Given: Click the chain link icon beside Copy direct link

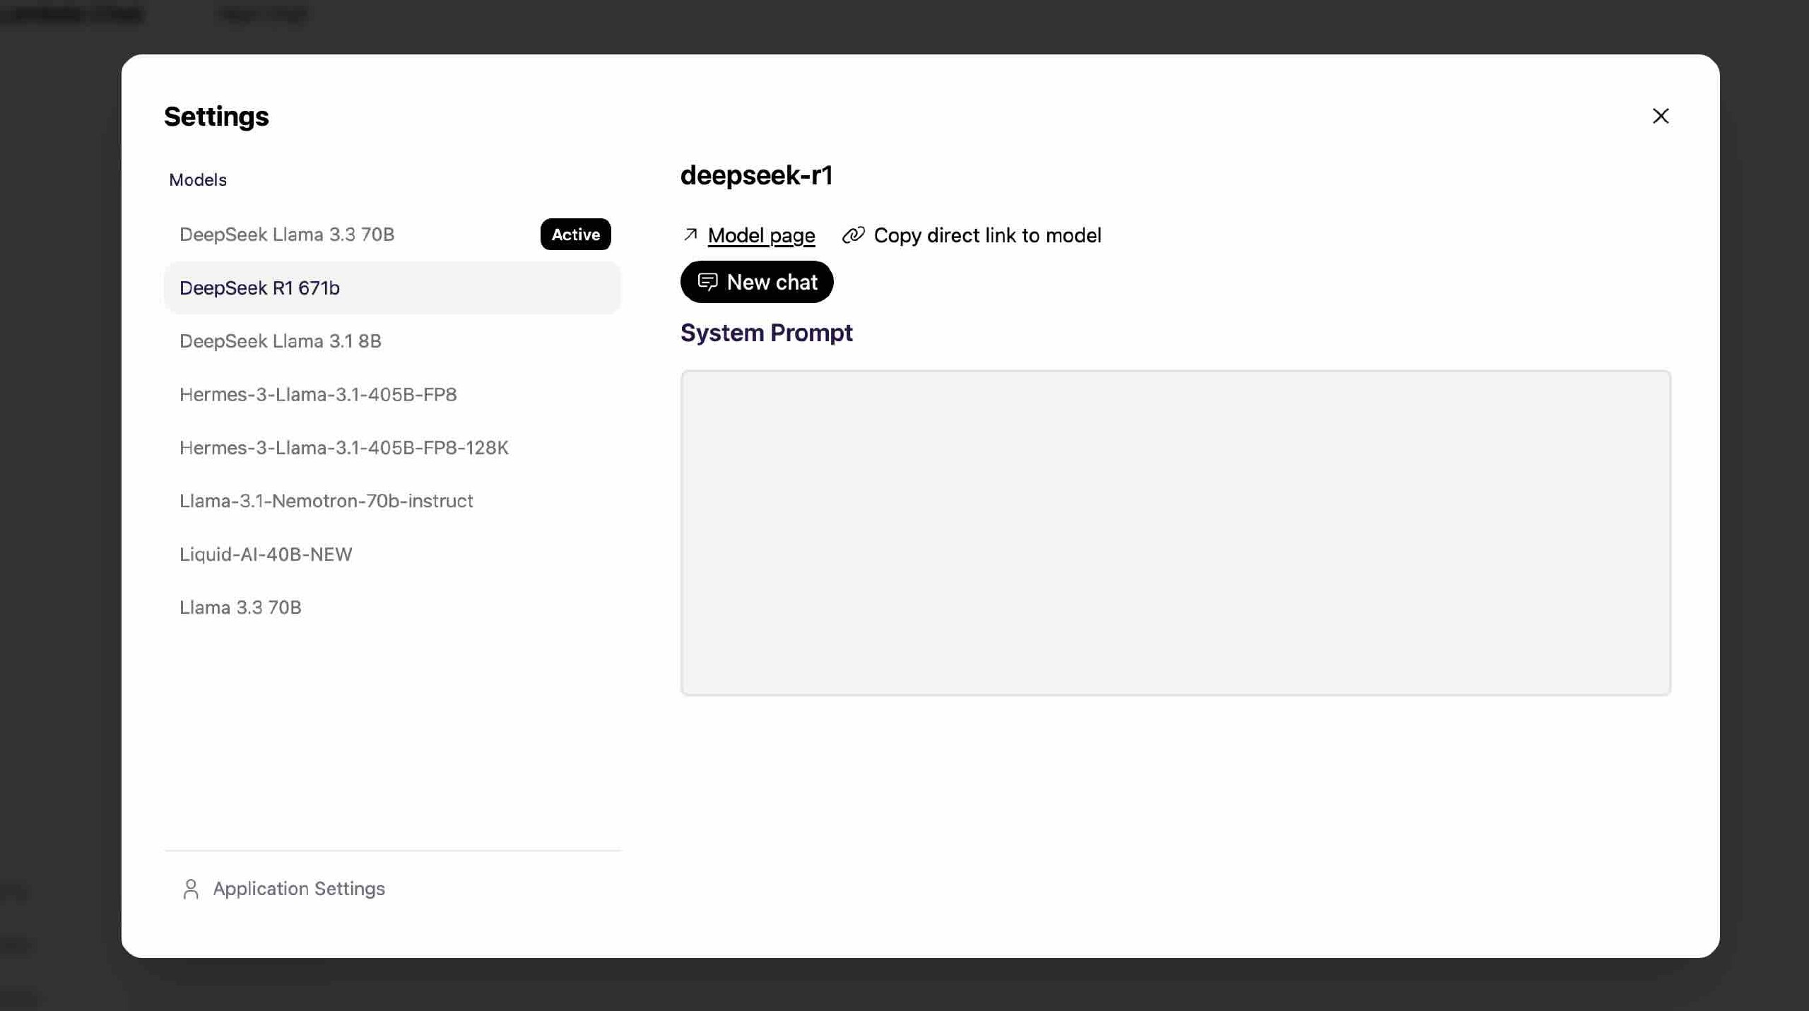Looking at the screenshot, I should (x=853, y=235).
